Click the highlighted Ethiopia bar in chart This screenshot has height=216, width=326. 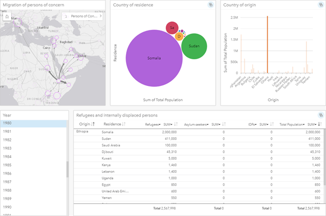pos(267,45)
